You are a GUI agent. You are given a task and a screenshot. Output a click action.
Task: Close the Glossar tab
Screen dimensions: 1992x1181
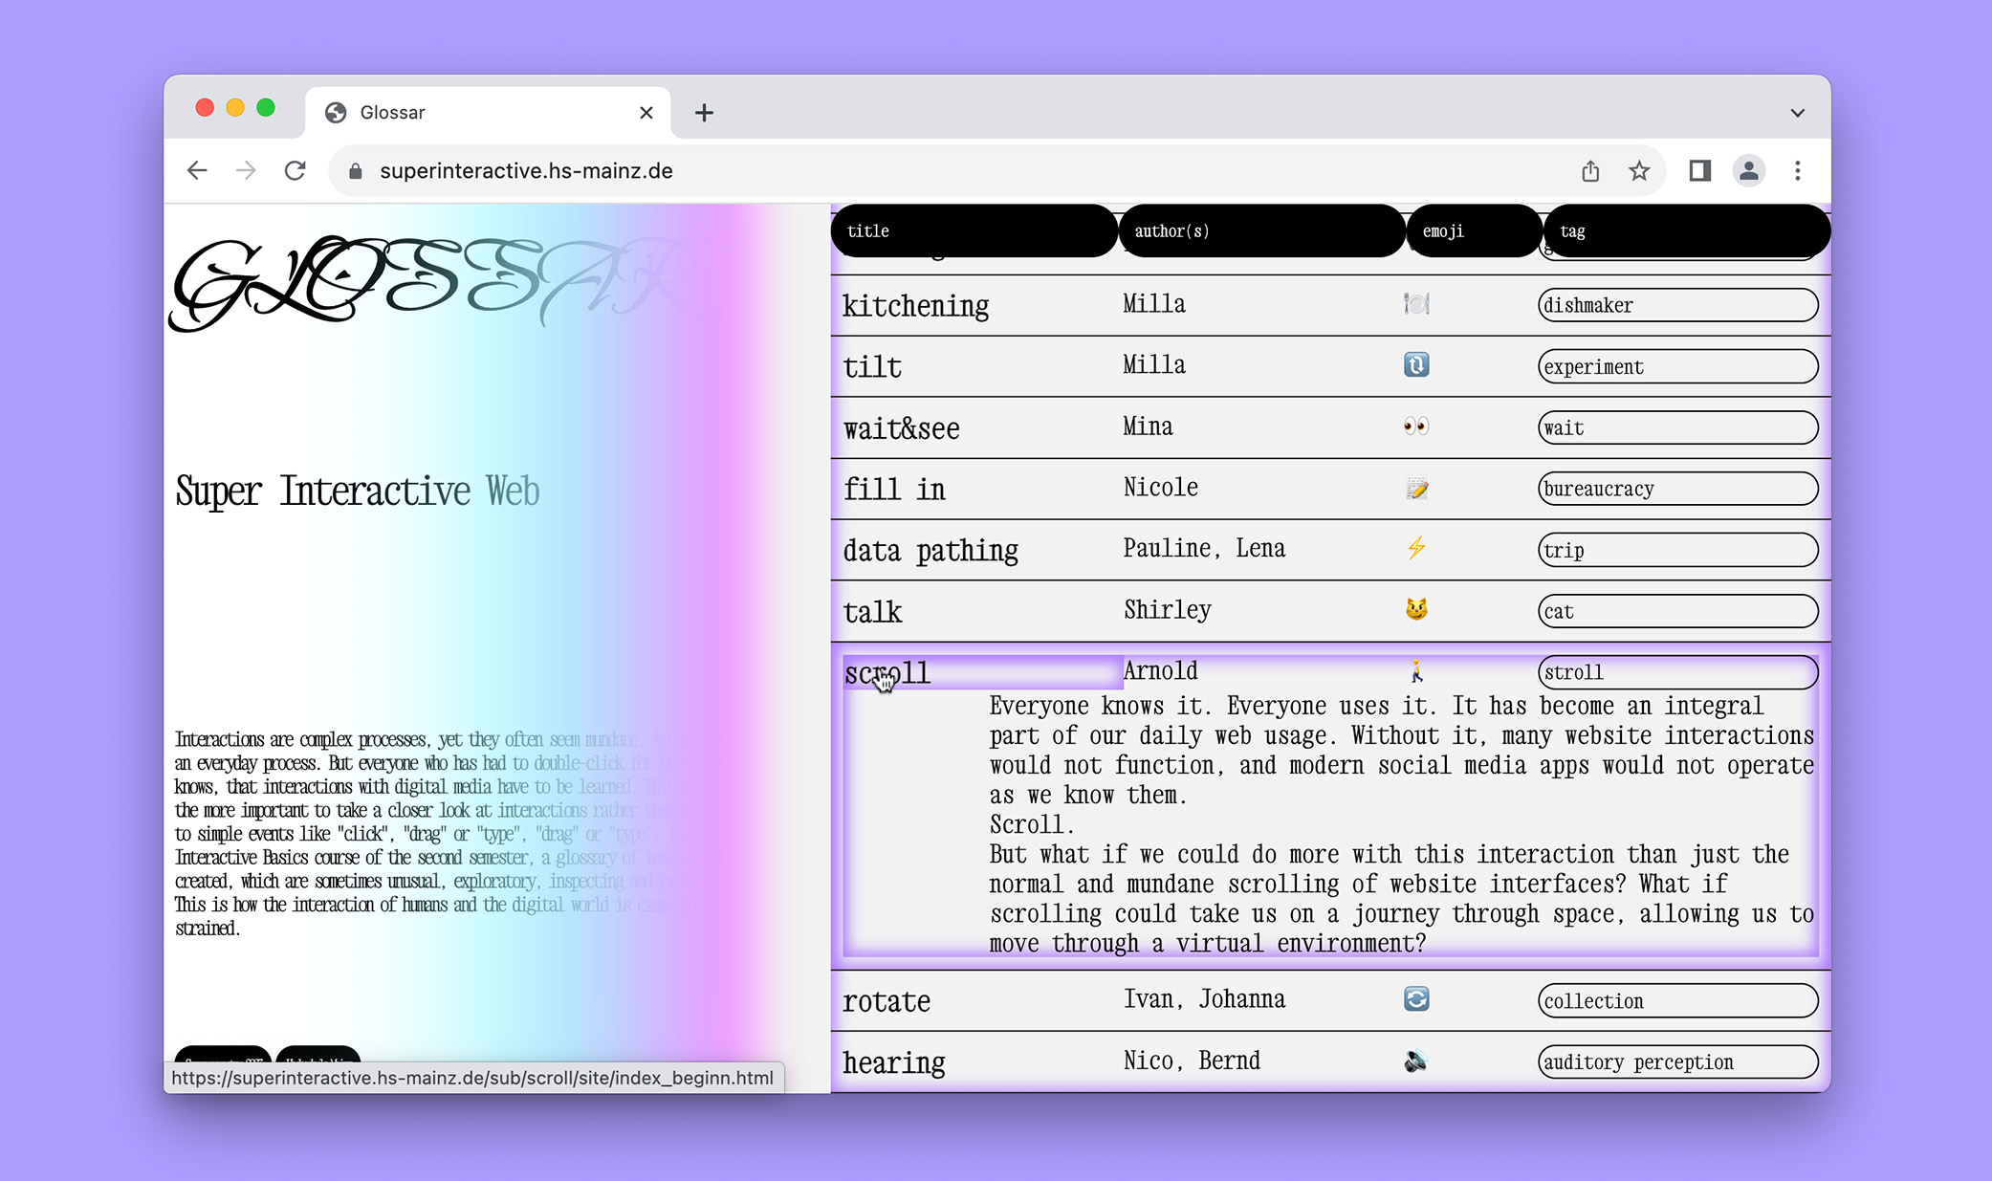[646, 113]
